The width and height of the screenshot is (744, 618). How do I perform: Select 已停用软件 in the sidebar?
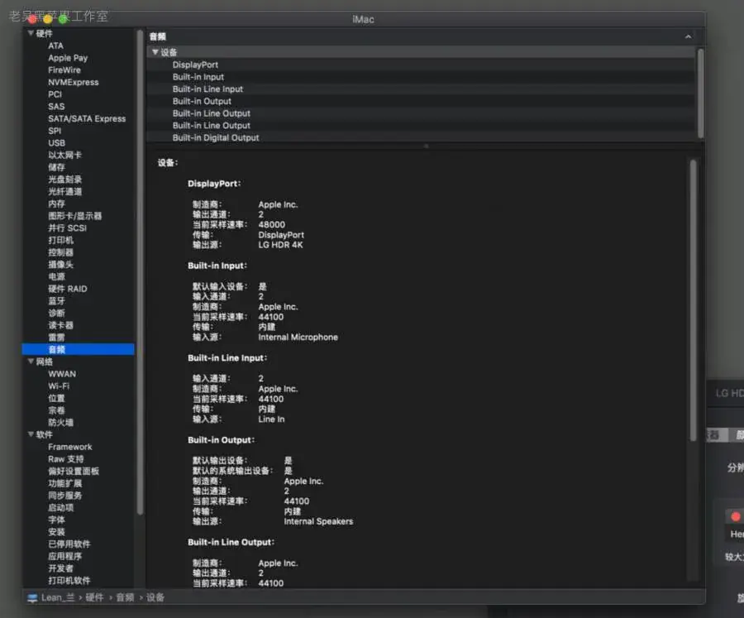pos(69,544)
